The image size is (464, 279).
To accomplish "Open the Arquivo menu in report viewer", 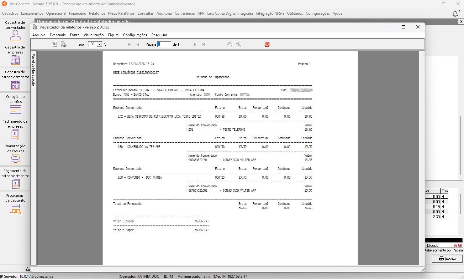I will coord(39,35).
